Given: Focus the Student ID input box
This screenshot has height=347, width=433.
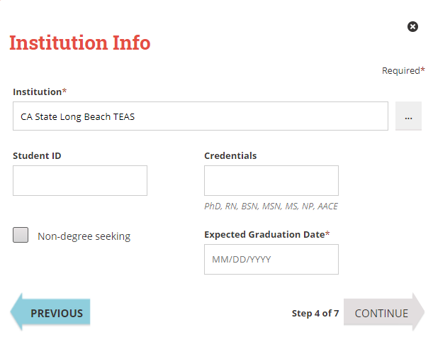Looking at the screenshot, I should click(x=80, y=180).
